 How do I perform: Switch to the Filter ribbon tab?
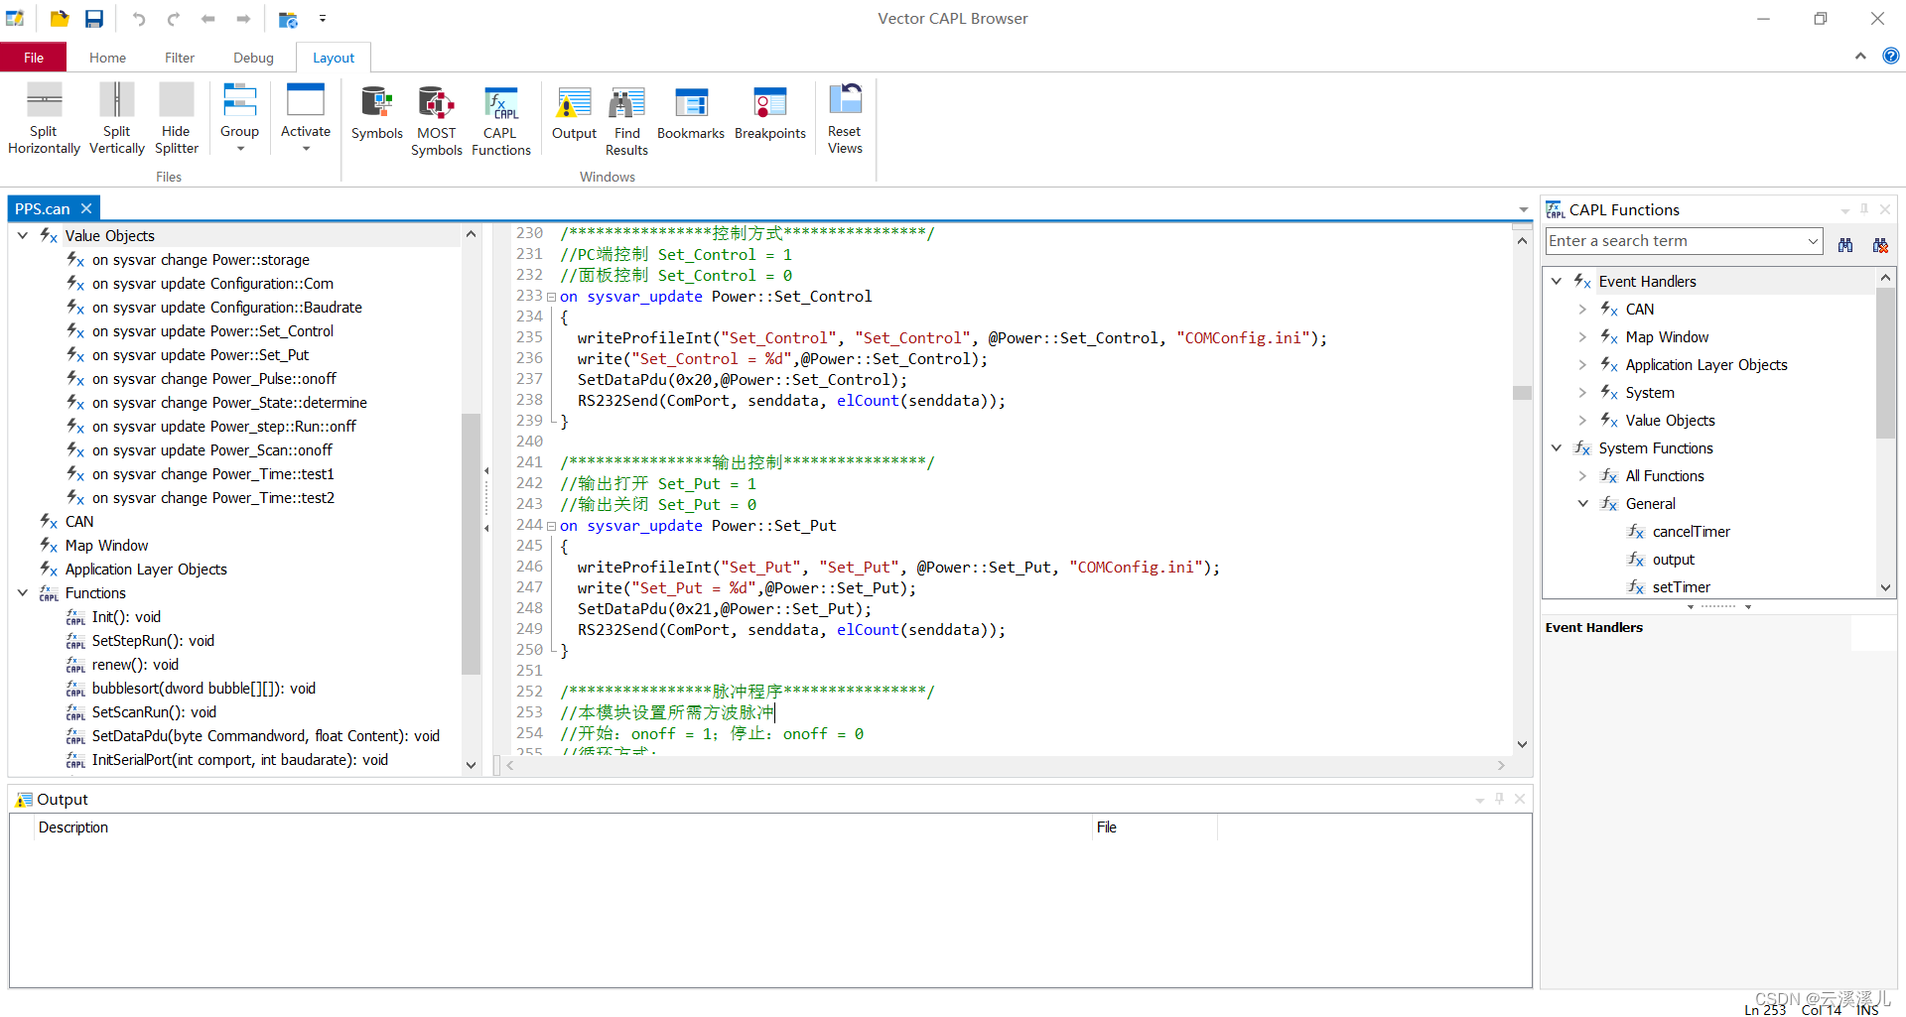pos(180,58)
